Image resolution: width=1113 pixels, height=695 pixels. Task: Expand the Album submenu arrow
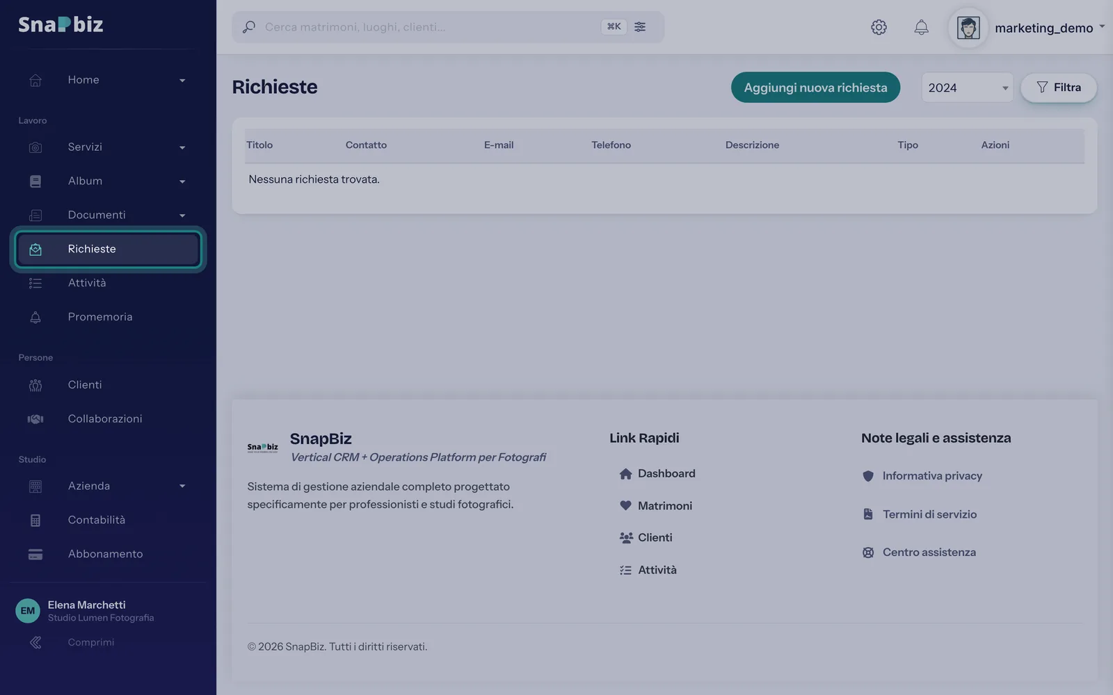(182, 182)
